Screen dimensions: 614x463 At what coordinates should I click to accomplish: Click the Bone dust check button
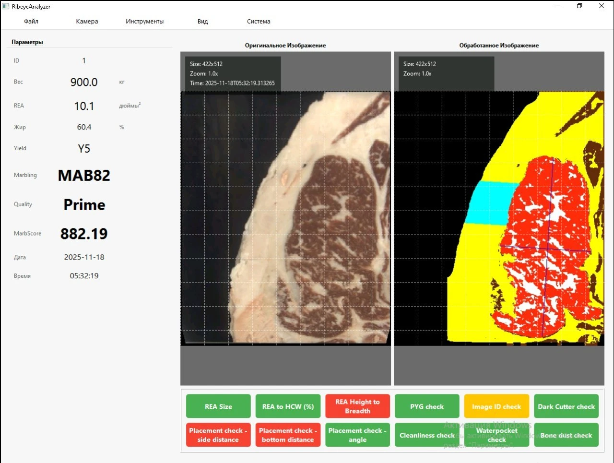[x=566, y=435]
